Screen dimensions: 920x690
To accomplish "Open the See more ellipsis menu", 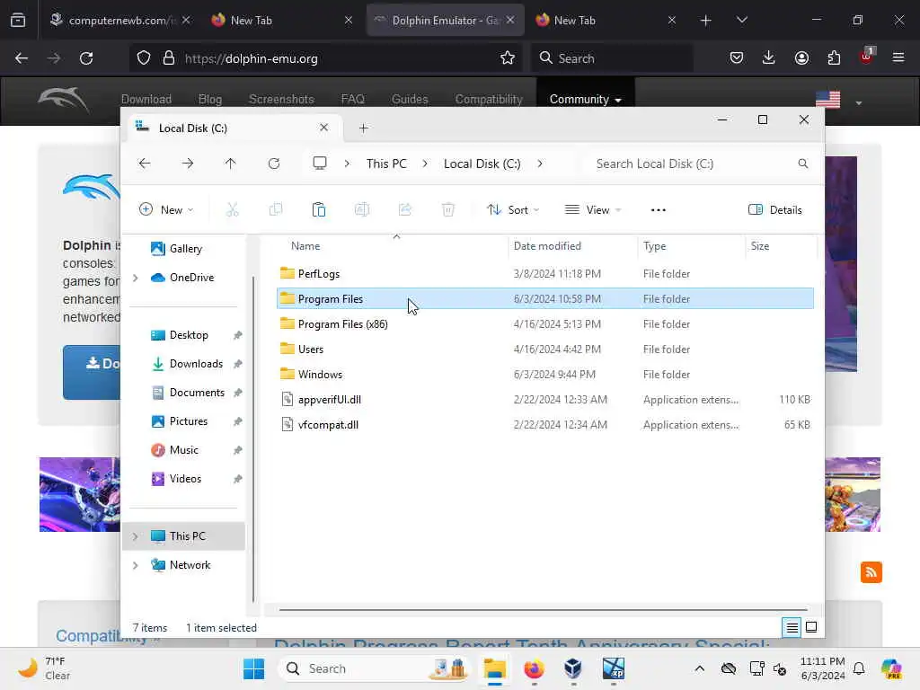I will pyautogui.click(x=659, y=210).
